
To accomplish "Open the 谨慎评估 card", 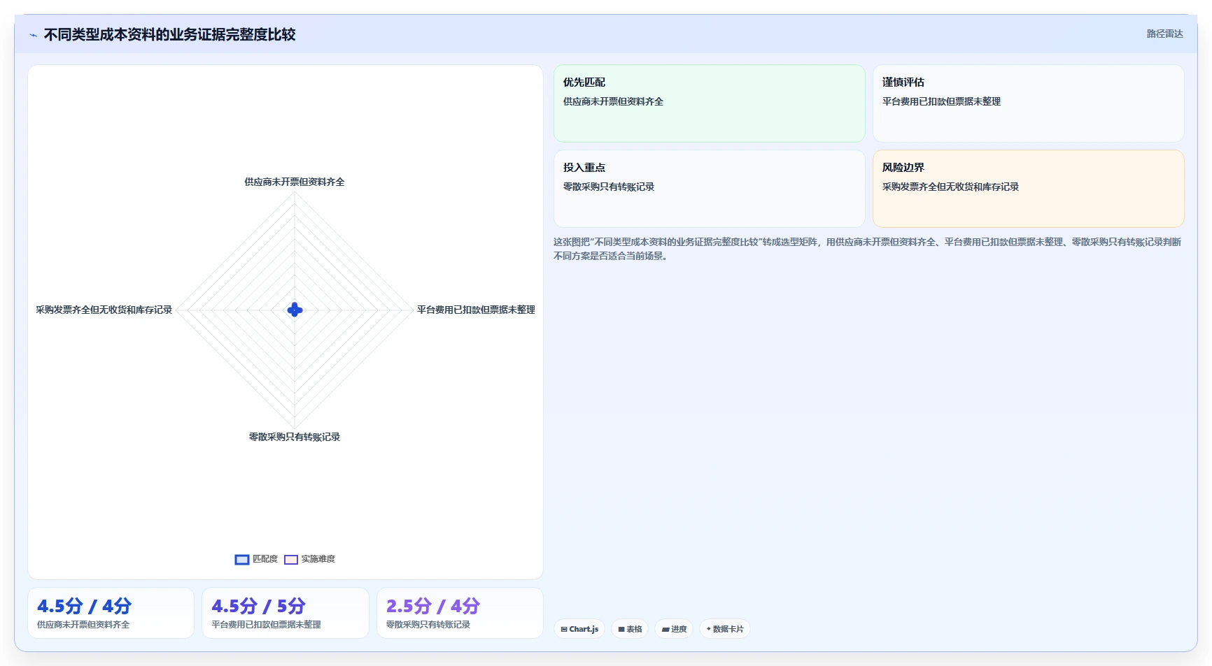I will point(1029,103).
